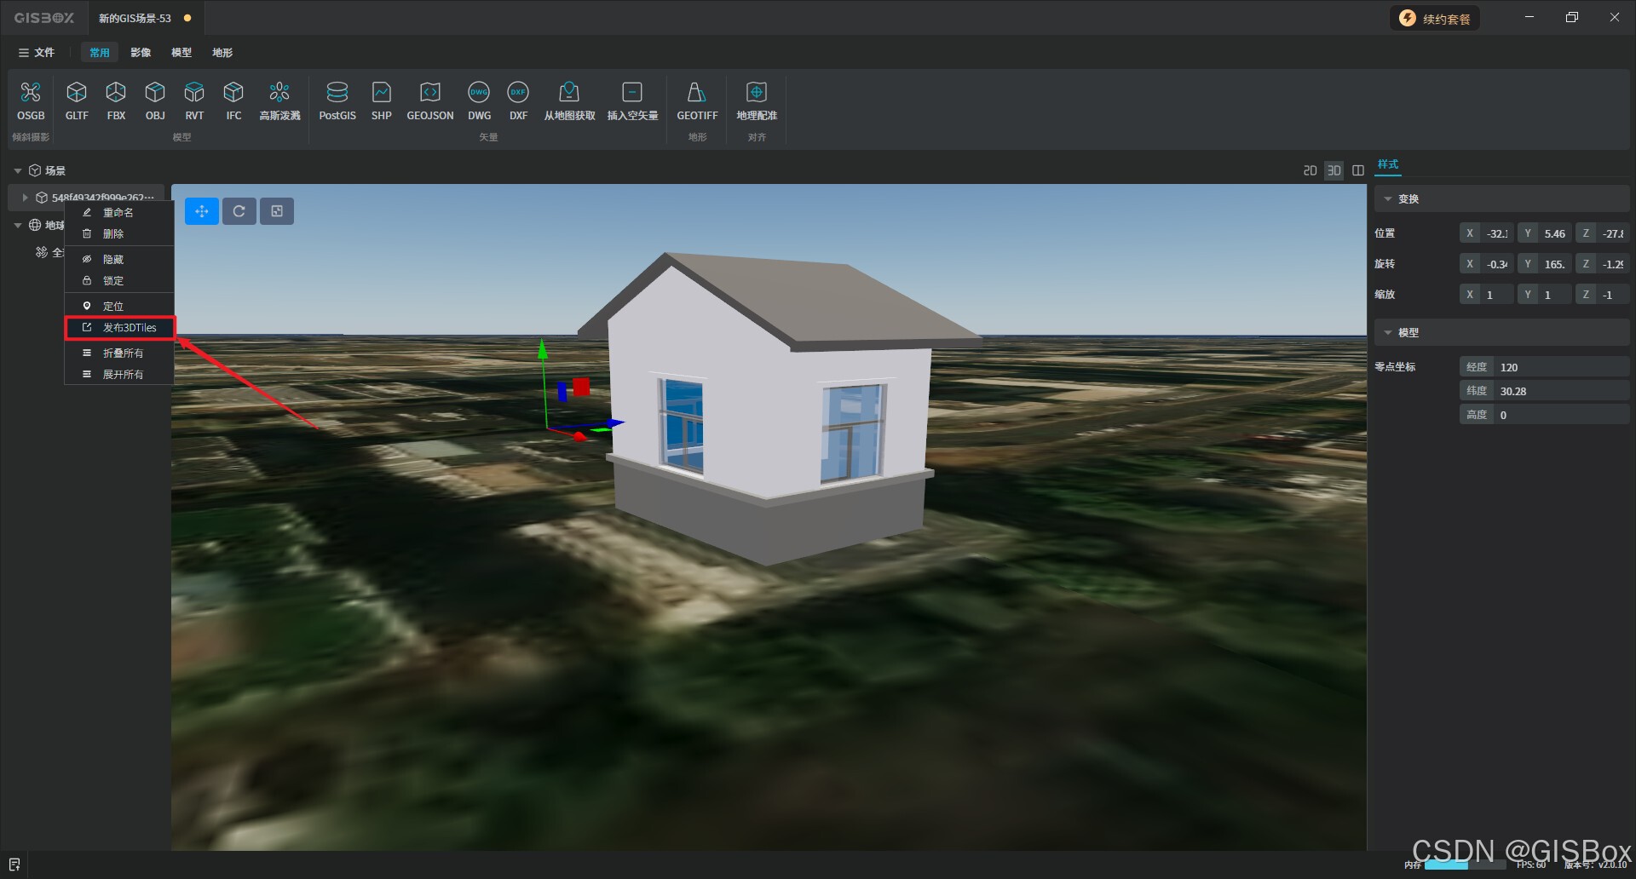Click the 内存 memory usage bar
This screenshot has width=1636, height=879.
tap(1466, 865)
